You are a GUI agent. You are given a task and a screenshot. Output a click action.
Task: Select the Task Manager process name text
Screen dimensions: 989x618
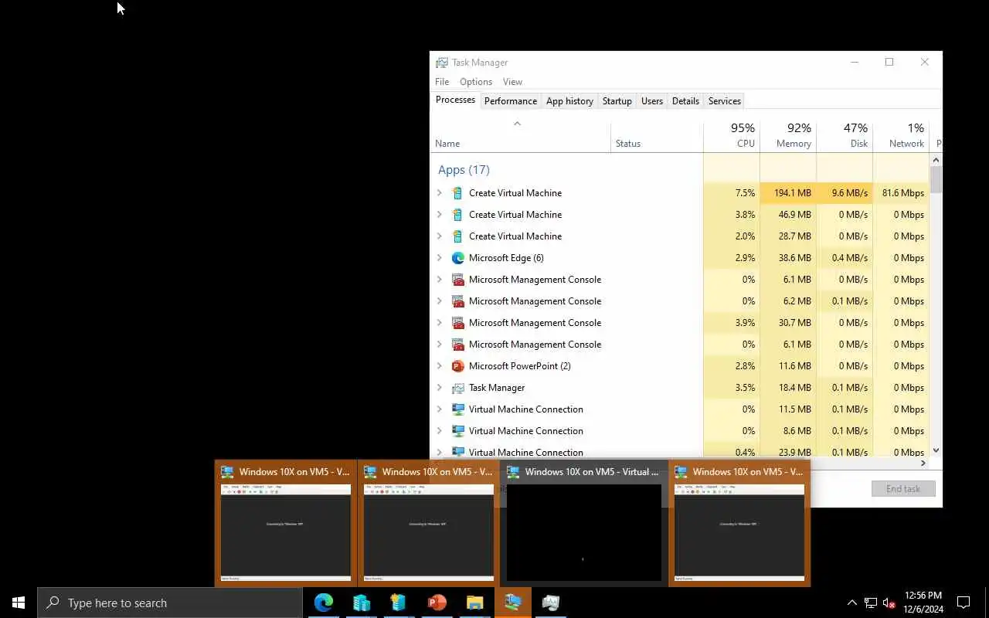[497, 388]
